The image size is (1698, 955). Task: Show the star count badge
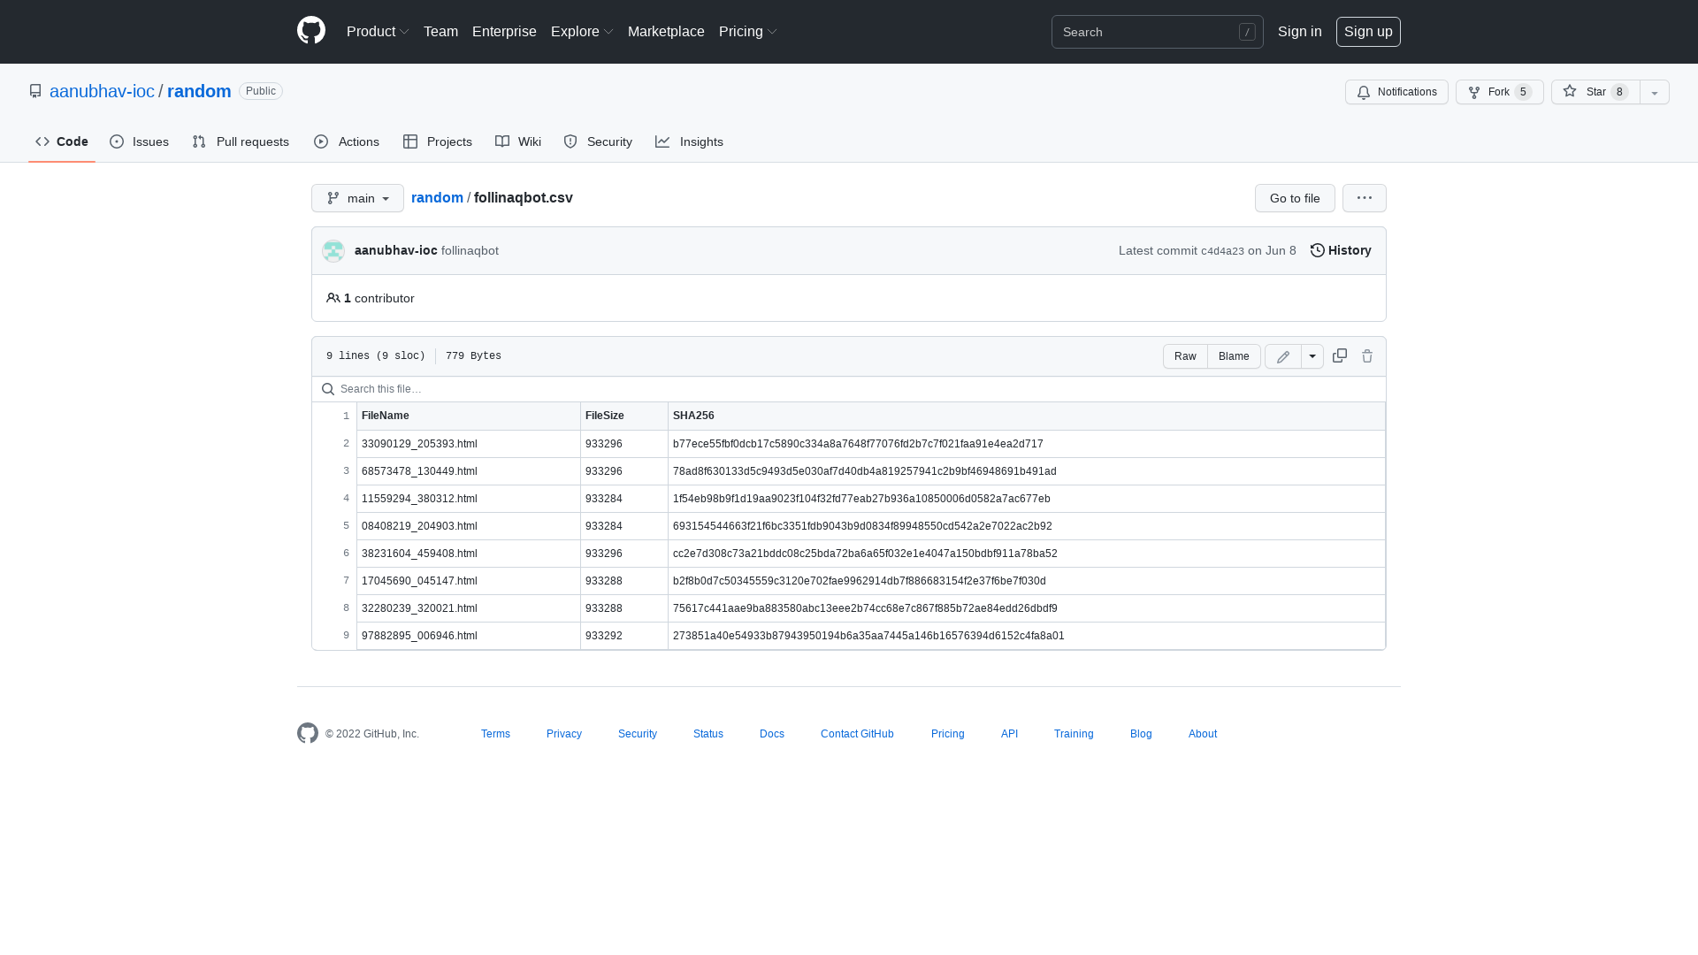coord(1619,92)
